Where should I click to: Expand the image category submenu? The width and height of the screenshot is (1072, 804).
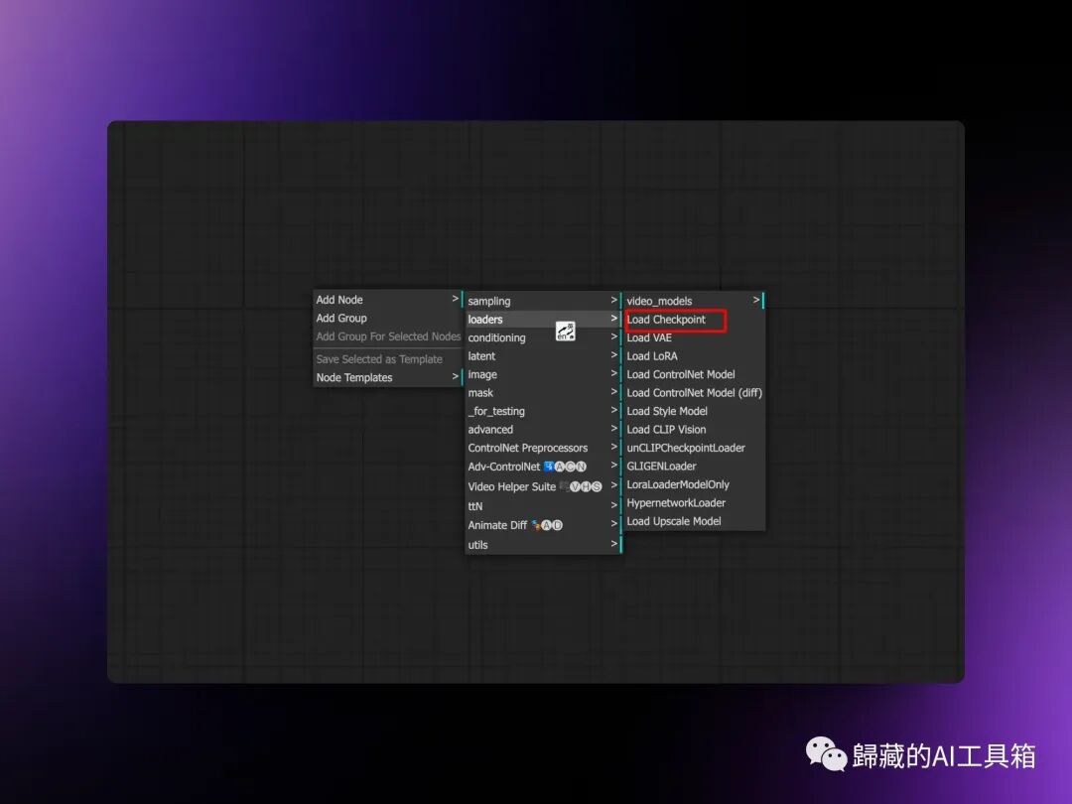pyautogui.click(x=543, y=374)
